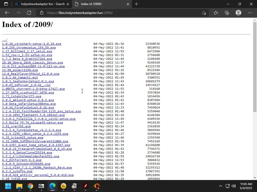Click 3.3.0.1_FileZilla_3.3.0.1_win32-setup.exe link

pyautogui.click(x=39, y=119)
